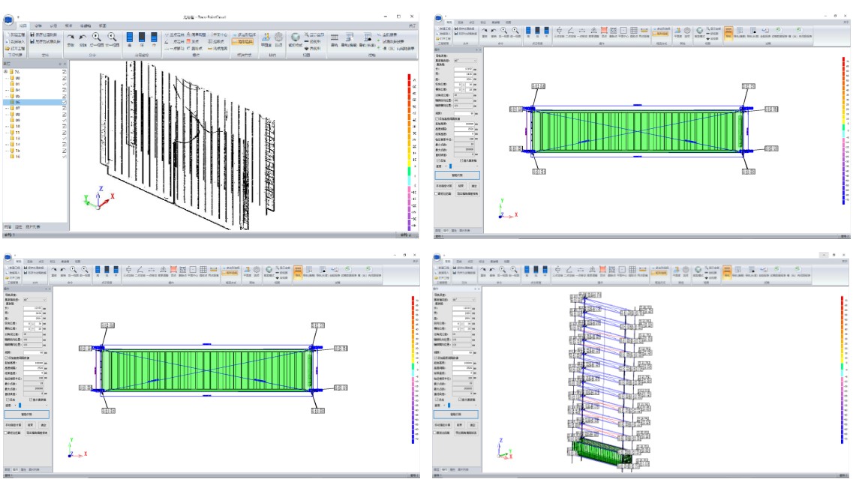The width and height of the screenshot is (853, 479).
Task: Select tree item 10 in the layer tree
Action: coord(17,127)
